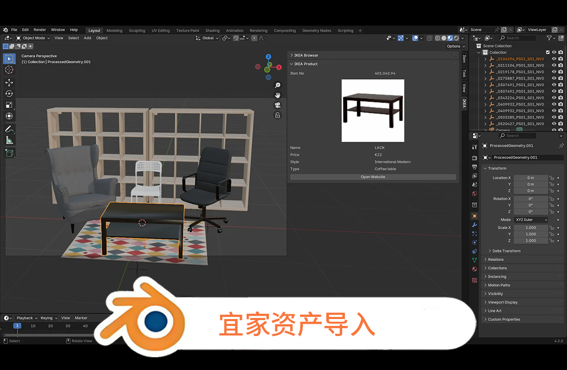Image resolution: width=567 pixels, height=370 pixels.
Task: Toggle X-ray mode in viewport header
Action: coord(429,38)
